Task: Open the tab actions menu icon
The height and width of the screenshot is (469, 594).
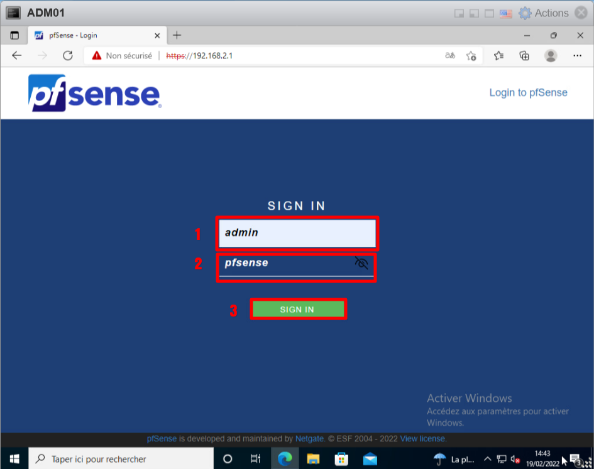Action: coord(14,35)
